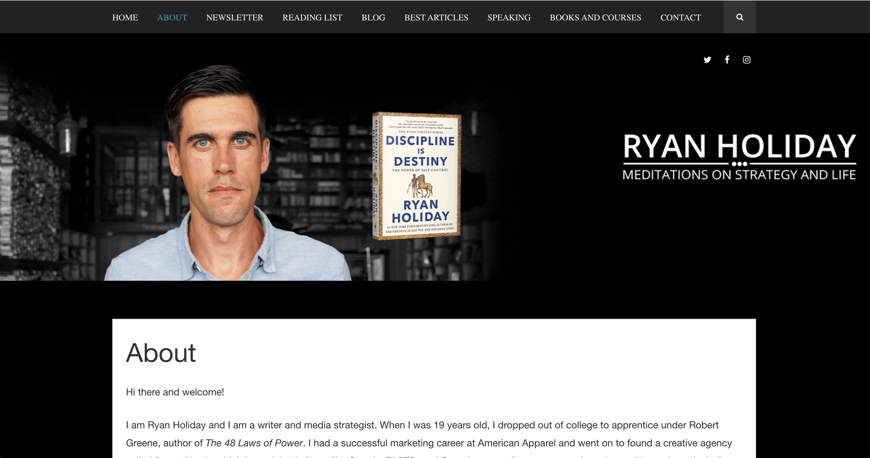870x458 pixels.
Task: Click 'The 48 Laws of Power' italic text
Action: pyautogui.click(x=254, y=443)
